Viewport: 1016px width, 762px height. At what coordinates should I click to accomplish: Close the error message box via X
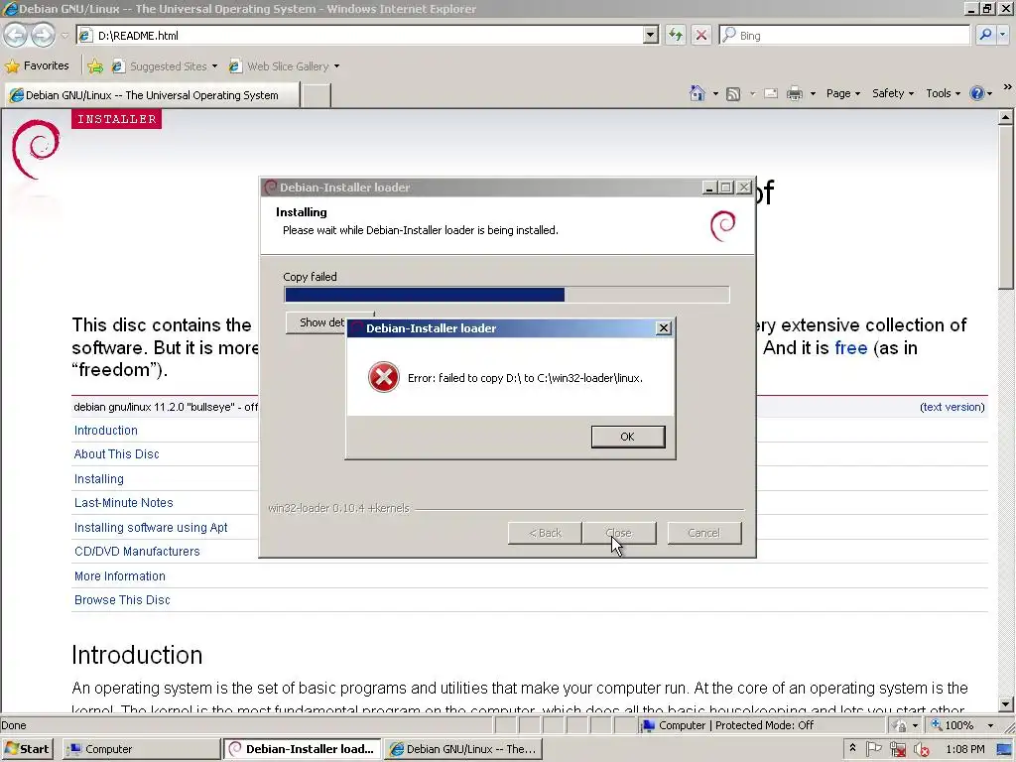[x=664, y=327]
